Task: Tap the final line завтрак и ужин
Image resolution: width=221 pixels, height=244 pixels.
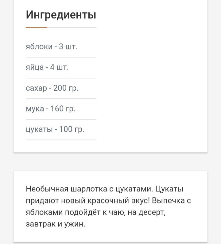Action: pos(56,224)
